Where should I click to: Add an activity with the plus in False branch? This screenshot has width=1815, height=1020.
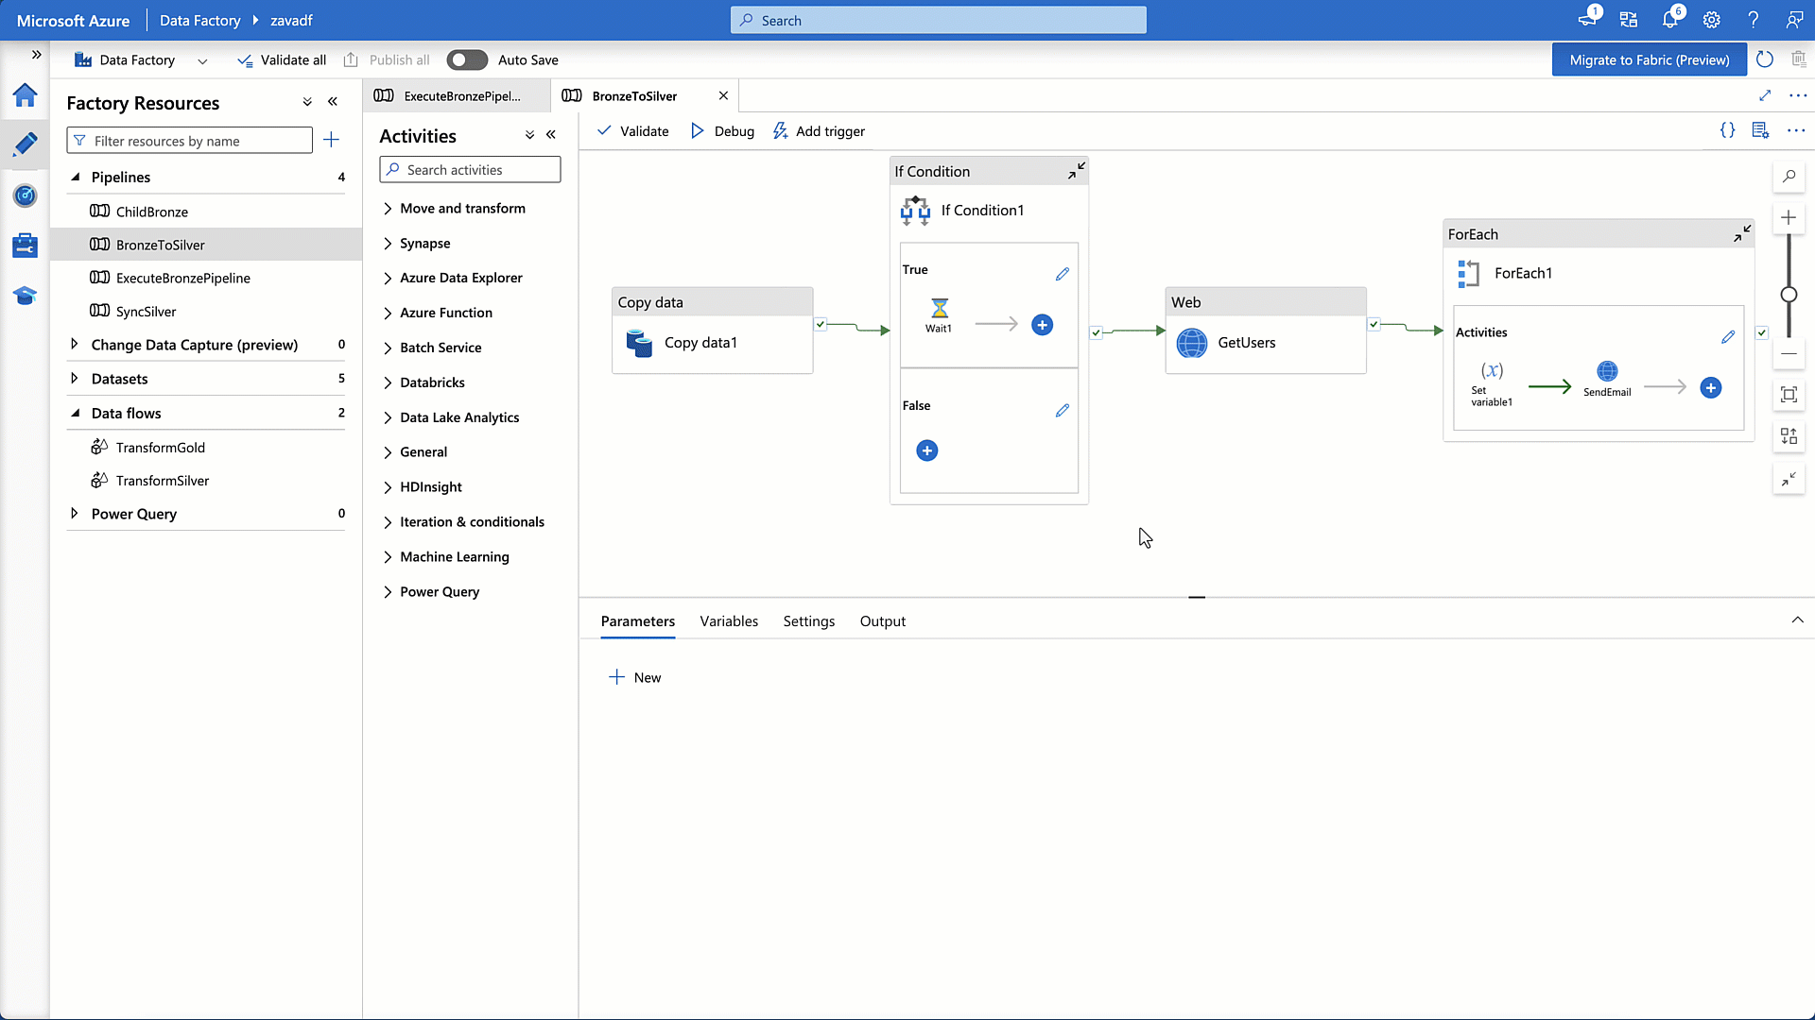point(926,450)
